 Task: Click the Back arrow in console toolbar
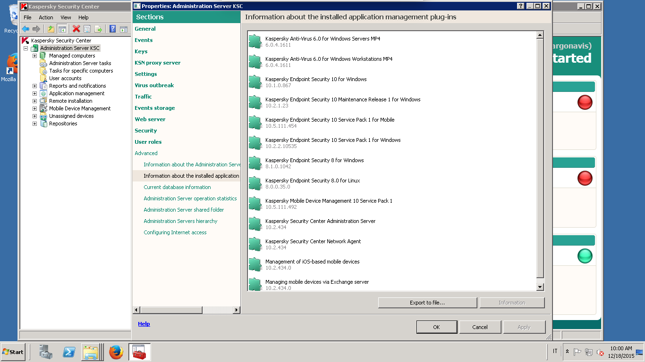click(x=25, y=29)
